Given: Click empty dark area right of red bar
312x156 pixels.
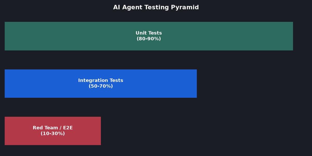Looking at the screenshot, I should coord(205,131).
